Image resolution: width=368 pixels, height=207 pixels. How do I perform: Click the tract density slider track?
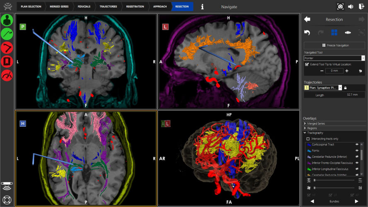[334, 181]
